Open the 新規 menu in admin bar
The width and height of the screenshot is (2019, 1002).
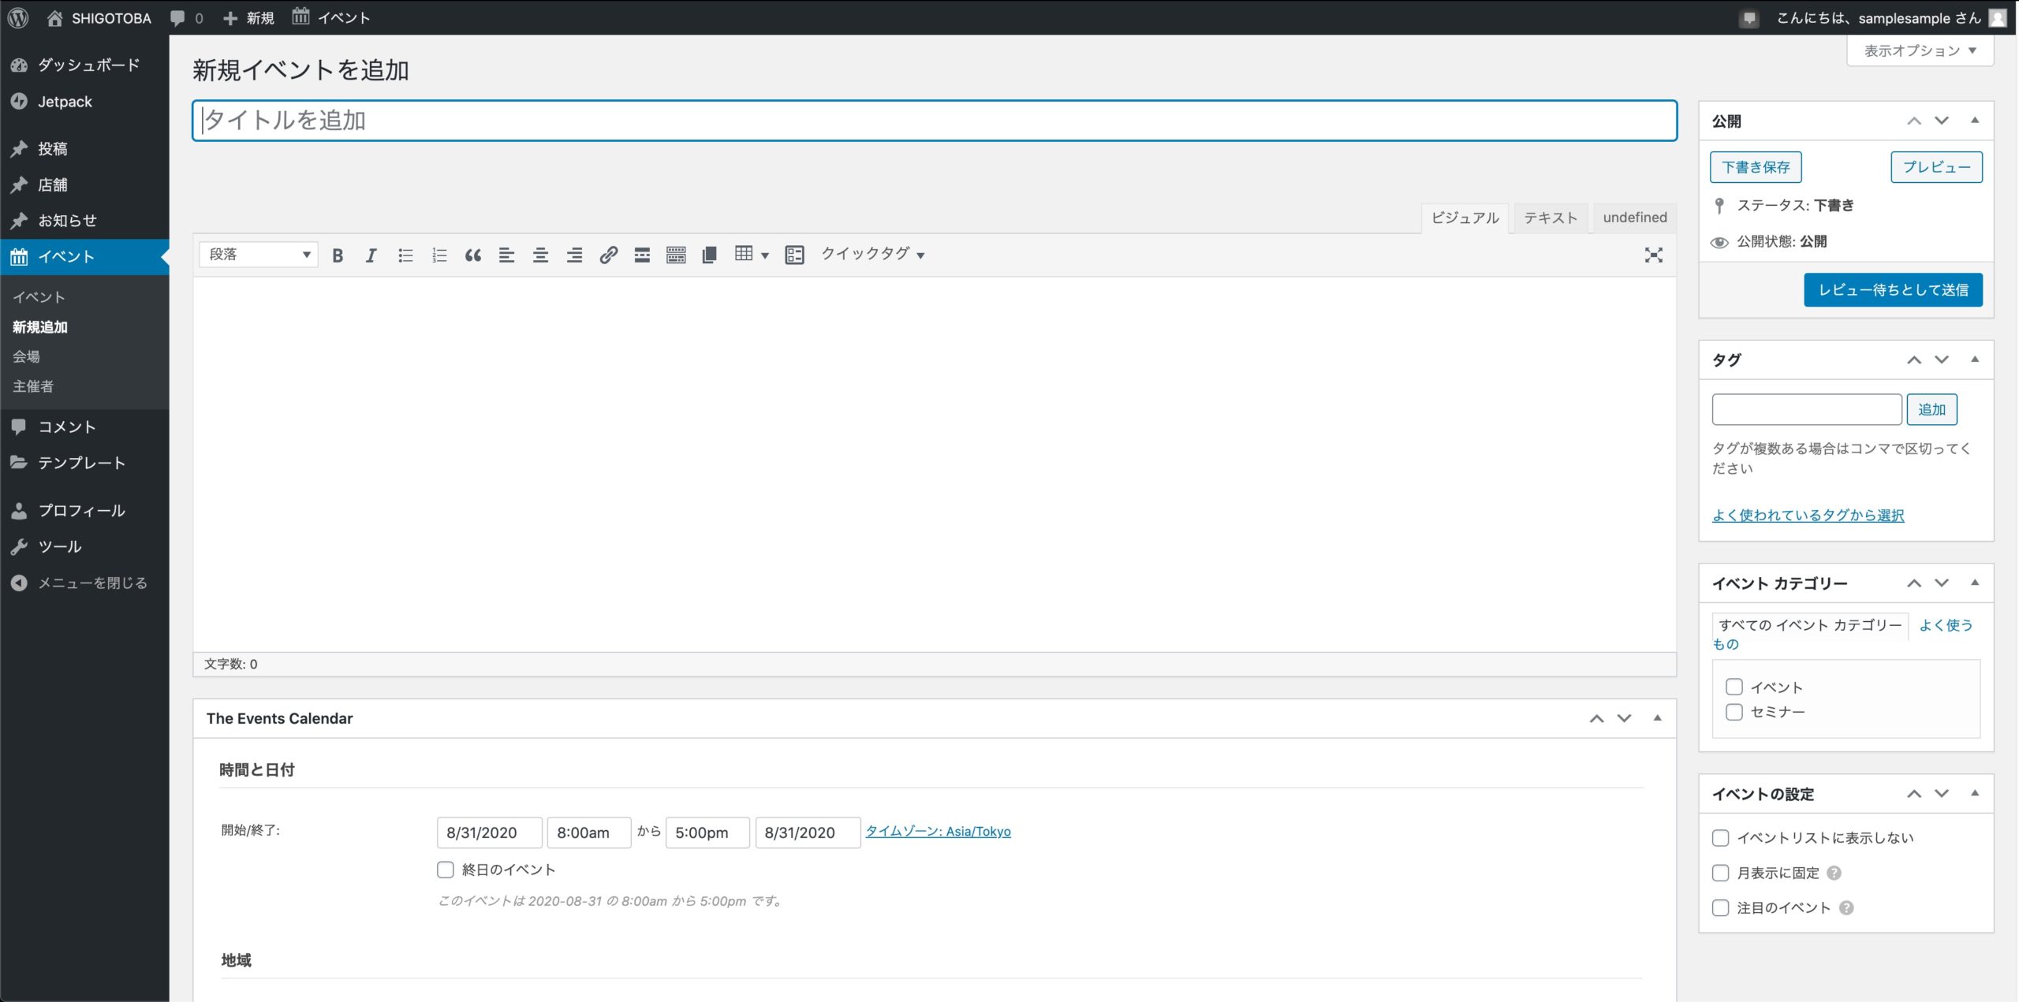coord(248,17)
